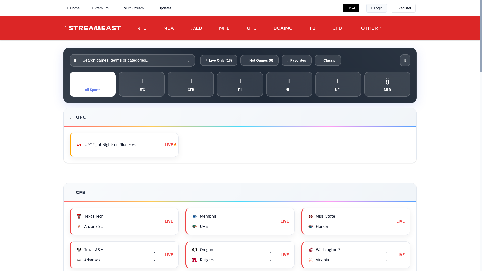482x271 pixels.
Task: Expand the OTHER sports dropdown
Action: 371,28
